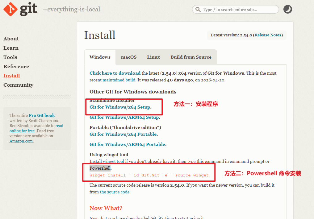This screenshot has height=219, width=314.
Task: Download Git for Windows/ARM64 Portable
Action: click(128, 144)
